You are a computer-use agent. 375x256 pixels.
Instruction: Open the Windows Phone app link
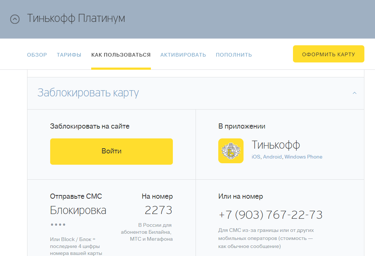pos(303,157)
